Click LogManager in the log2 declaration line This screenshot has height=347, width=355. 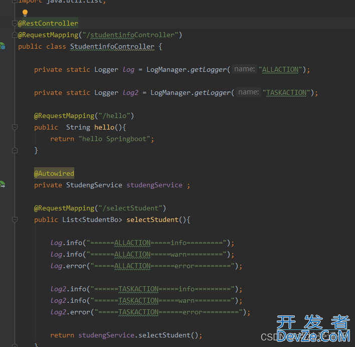coord(170,92)
